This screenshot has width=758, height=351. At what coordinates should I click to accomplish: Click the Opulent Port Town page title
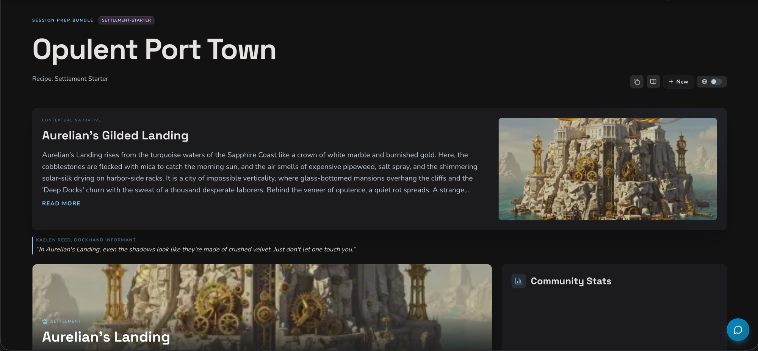(x=154, y=50)
